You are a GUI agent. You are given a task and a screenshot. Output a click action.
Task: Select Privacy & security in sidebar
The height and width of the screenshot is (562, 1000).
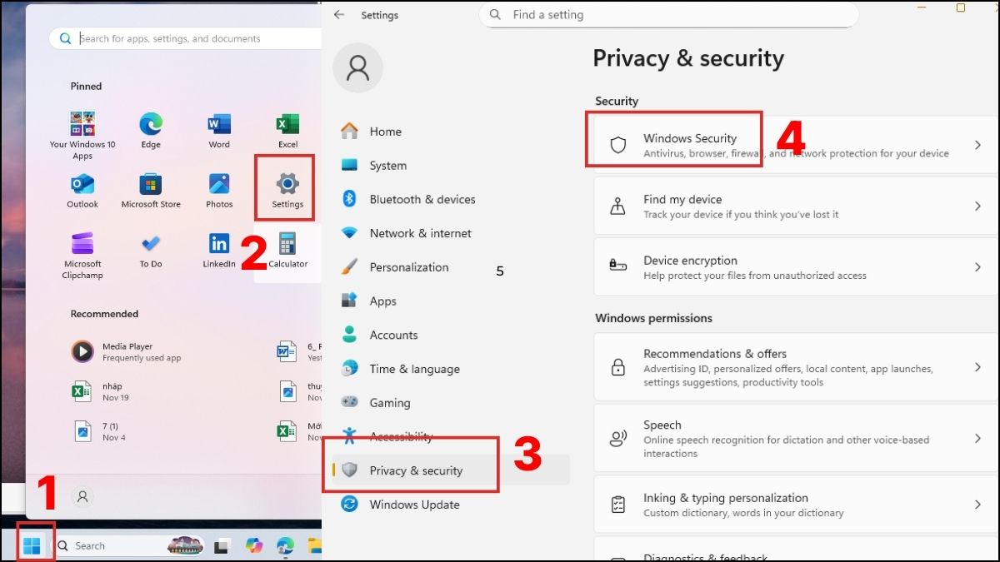coord(450,470)
